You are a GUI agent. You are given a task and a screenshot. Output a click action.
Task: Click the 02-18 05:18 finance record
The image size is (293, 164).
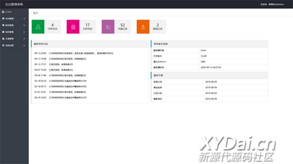click(x=60, y=81)
